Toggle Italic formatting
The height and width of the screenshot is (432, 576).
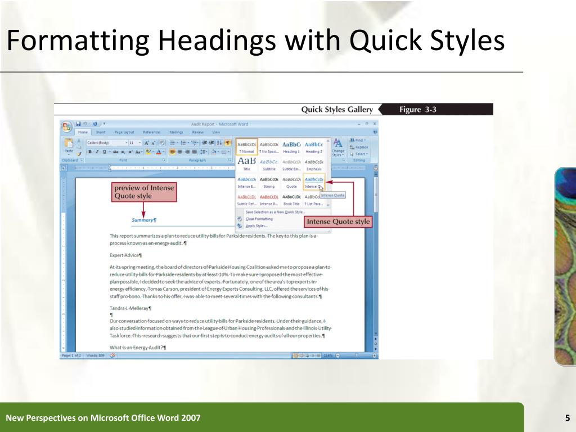click(97, 152)
